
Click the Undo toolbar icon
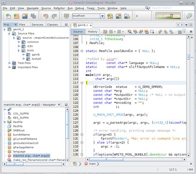pyautogui.click(x=46, y=16)
